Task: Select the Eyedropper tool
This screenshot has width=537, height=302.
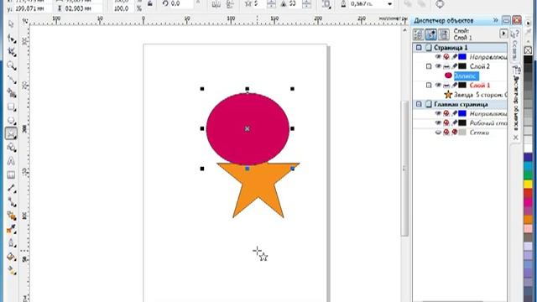Action: pos(11,229)
